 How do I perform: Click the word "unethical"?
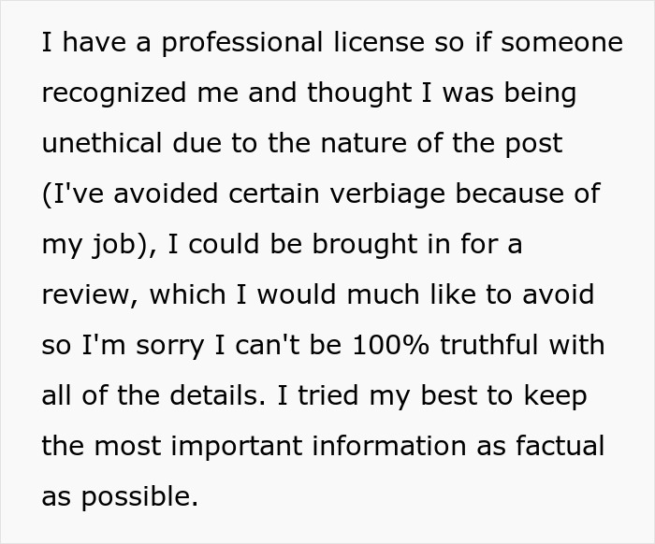[98, 144]
